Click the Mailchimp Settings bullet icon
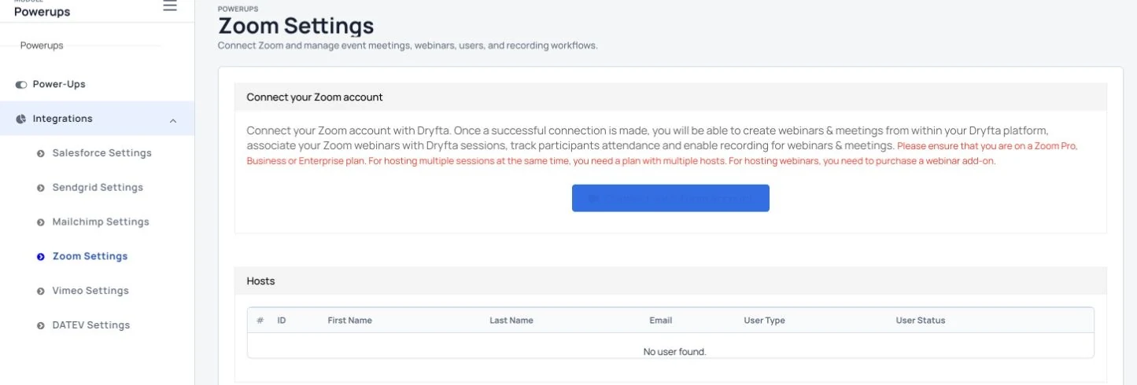 (41, 222)
